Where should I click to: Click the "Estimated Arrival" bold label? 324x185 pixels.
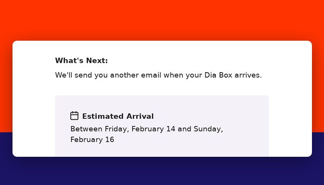(118, 116)
